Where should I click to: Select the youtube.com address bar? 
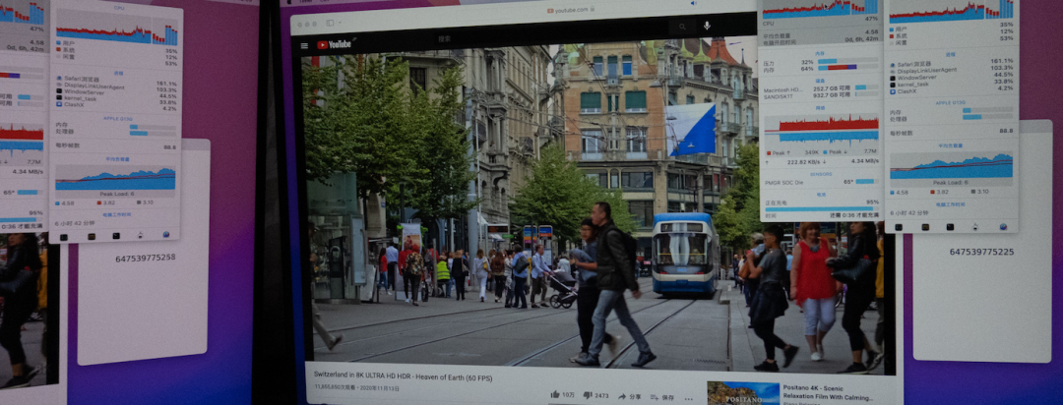point(570,10)
